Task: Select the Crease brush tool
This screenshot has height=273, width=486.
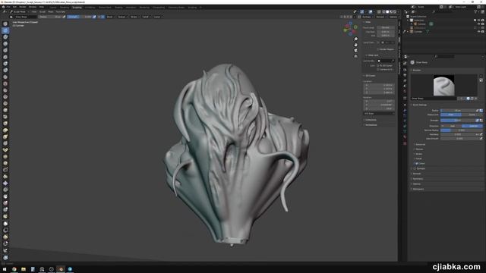Action: [5, 77]
